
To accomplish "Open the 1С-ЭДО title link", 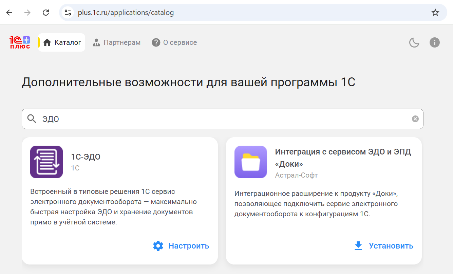I will 86,157.
